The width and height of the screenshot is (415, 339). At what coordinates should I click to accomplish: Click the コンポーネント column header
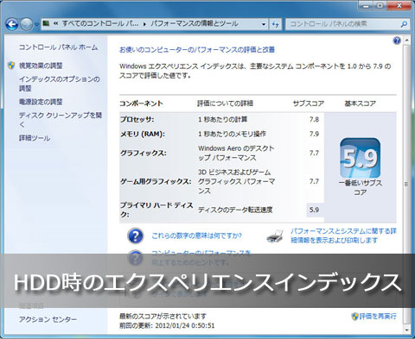[141, 104]
